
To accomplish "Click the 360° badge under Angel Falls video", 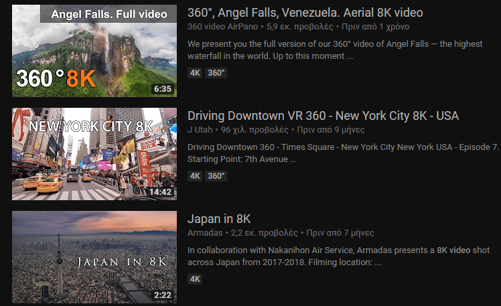I will [x=216, y=73].
